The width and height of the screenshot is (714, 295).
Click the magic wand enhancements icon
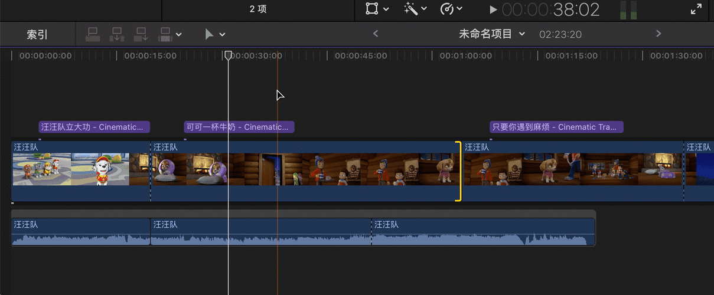pos(410,9)
